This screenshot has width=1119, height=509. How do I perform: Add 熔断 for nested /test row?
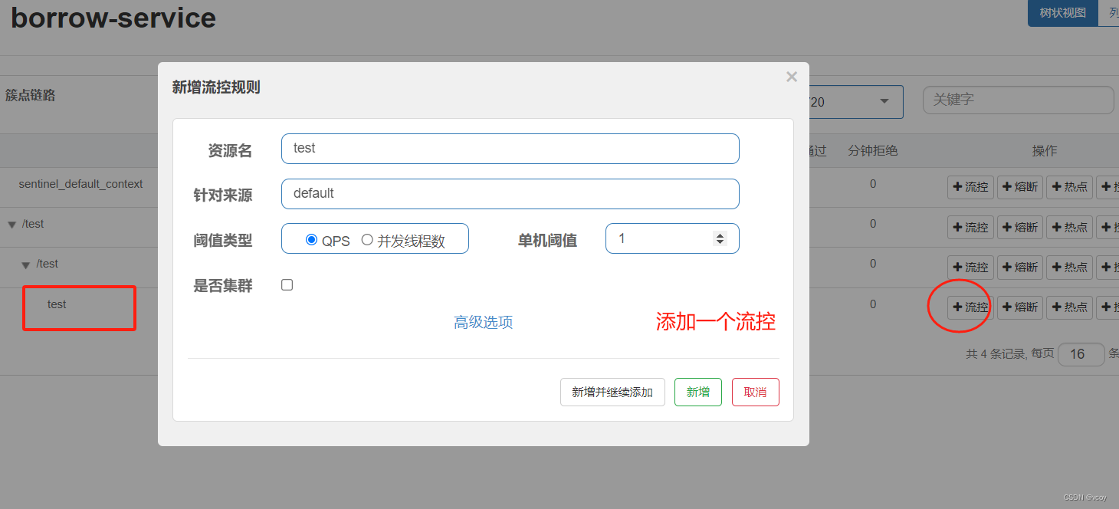click(1020, 267)
